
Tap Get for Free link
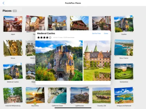[x=96, y=34]
